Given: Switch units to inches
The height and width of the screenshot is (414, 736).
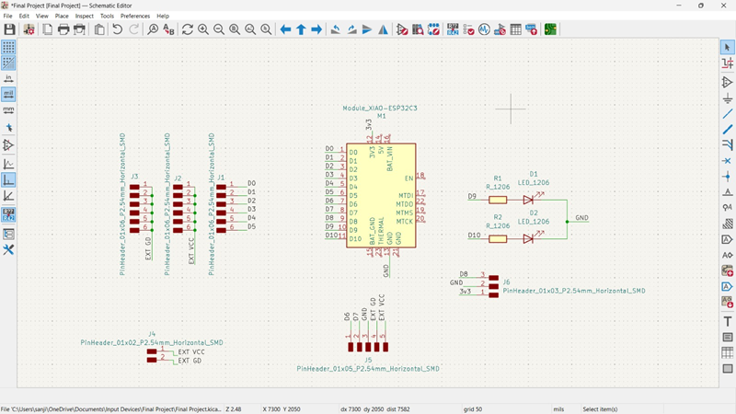Looking at the screenshot, I should [x=8, y=78].
